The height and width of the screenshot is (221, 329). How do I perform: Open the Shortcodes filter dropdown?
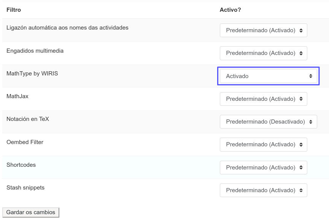click(x=263, y=168)
